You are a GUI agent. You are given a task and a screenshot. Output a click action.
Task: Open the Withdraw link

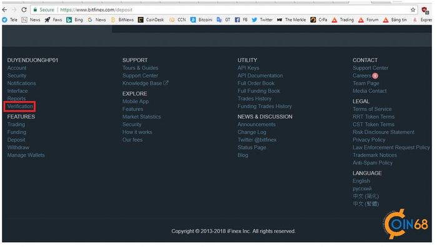tap(18, 148)
